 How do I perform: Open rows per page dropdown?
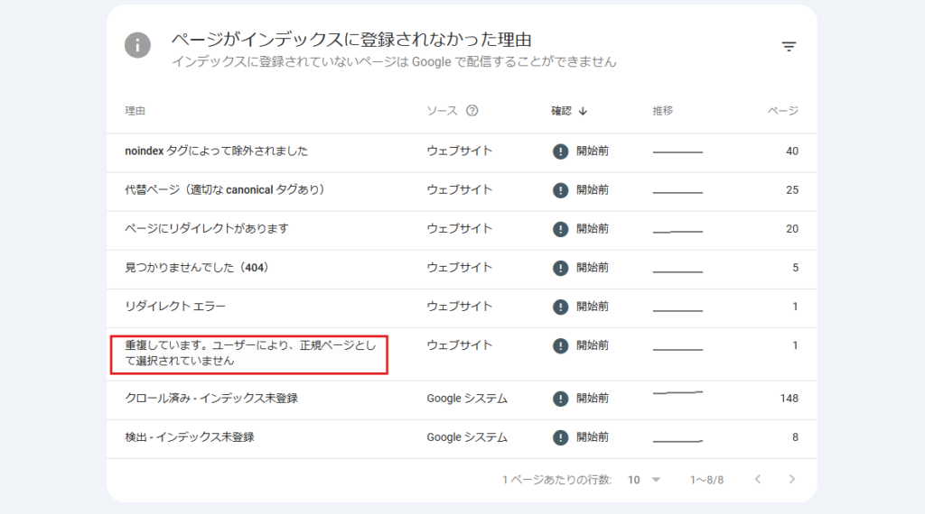[x=643, y=480]
